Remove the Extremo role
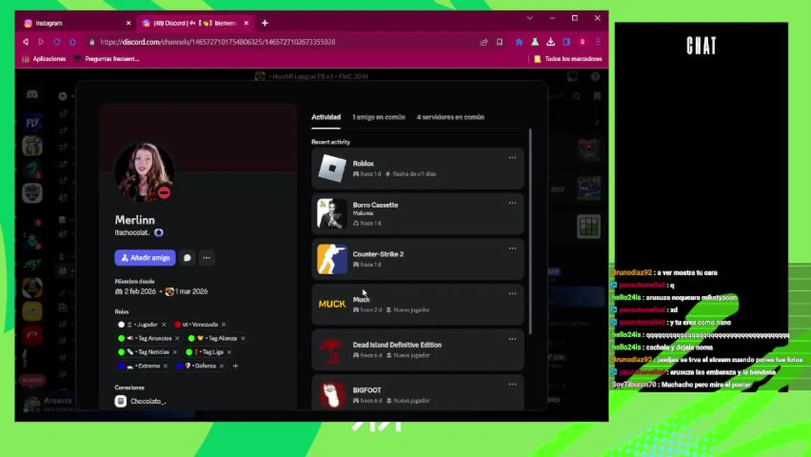The height and width of the screenshot is (457, 811). coord(166,366)
